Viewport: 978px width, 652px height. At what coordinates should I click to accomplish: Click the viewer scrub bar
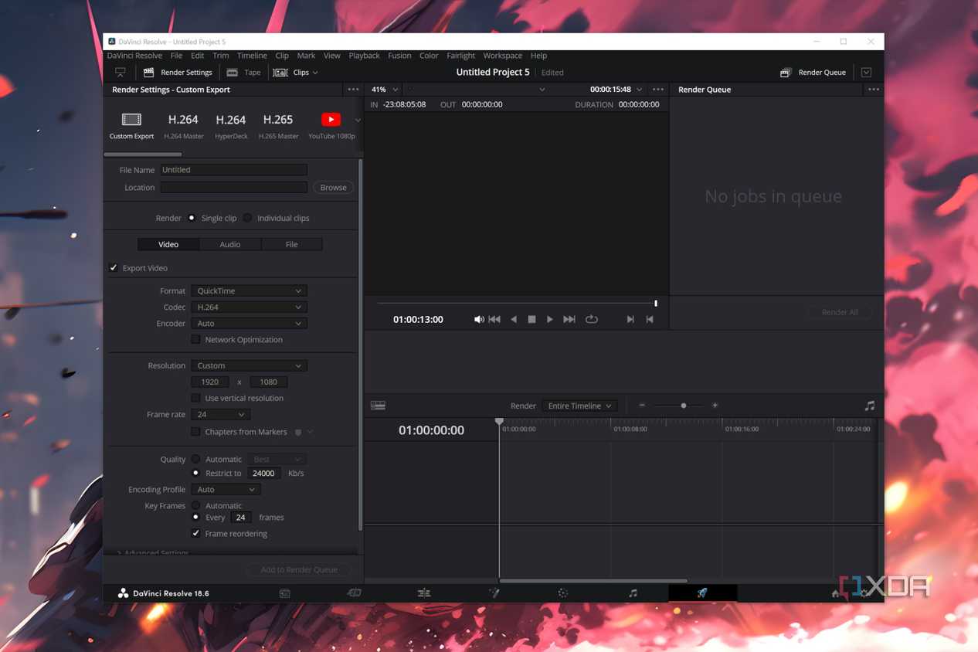[516, 304]
